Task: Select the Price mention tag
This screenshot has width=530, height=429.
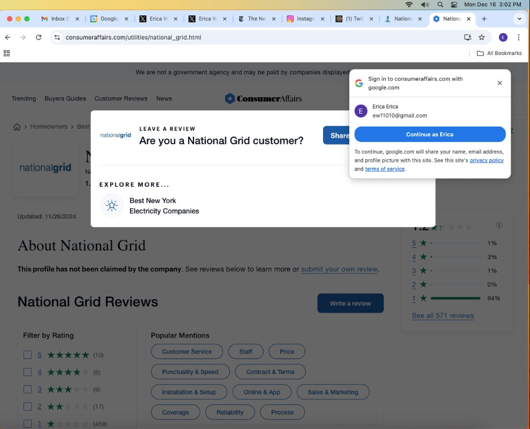Action: point(287,352)
